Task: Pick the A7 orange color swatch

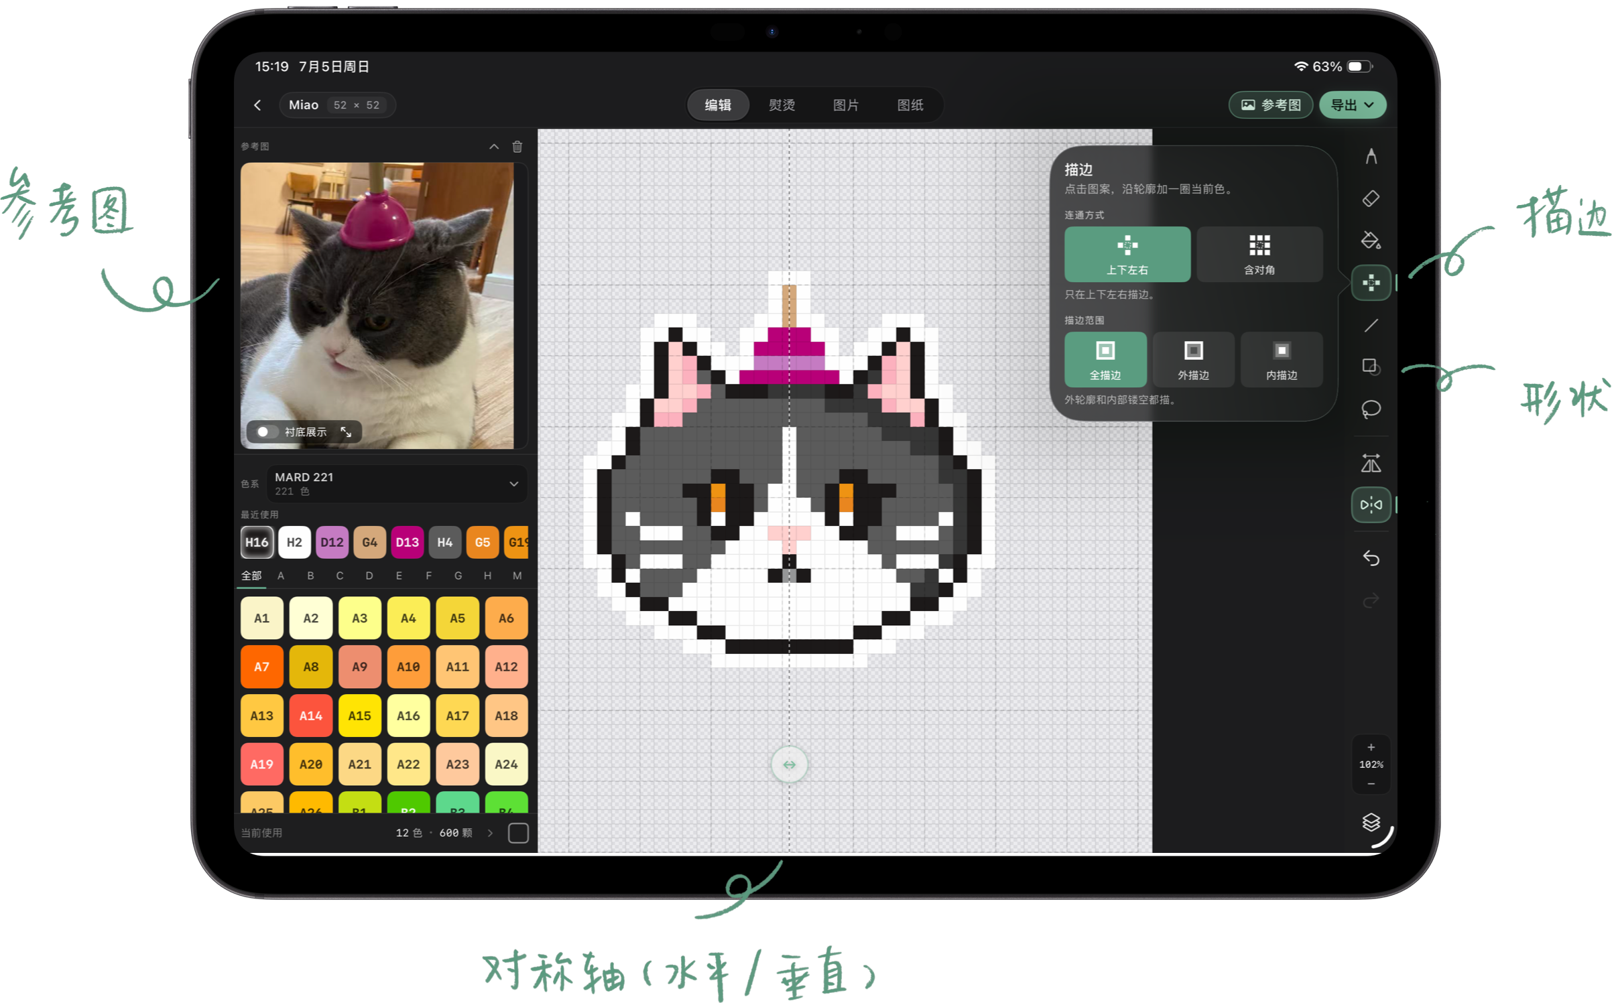Action: (261, 667)
